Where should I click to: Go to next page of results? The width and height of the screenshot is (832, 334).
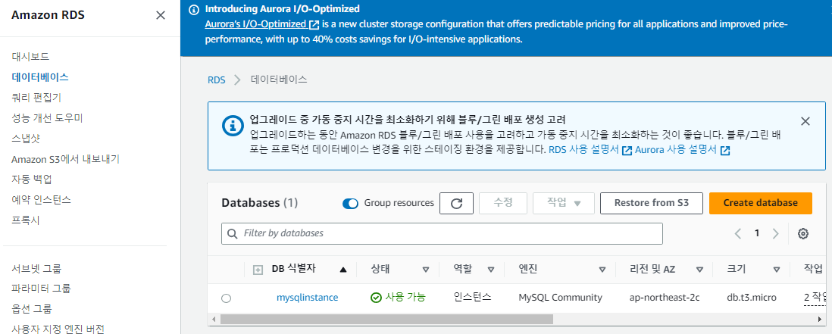point(776,234)
